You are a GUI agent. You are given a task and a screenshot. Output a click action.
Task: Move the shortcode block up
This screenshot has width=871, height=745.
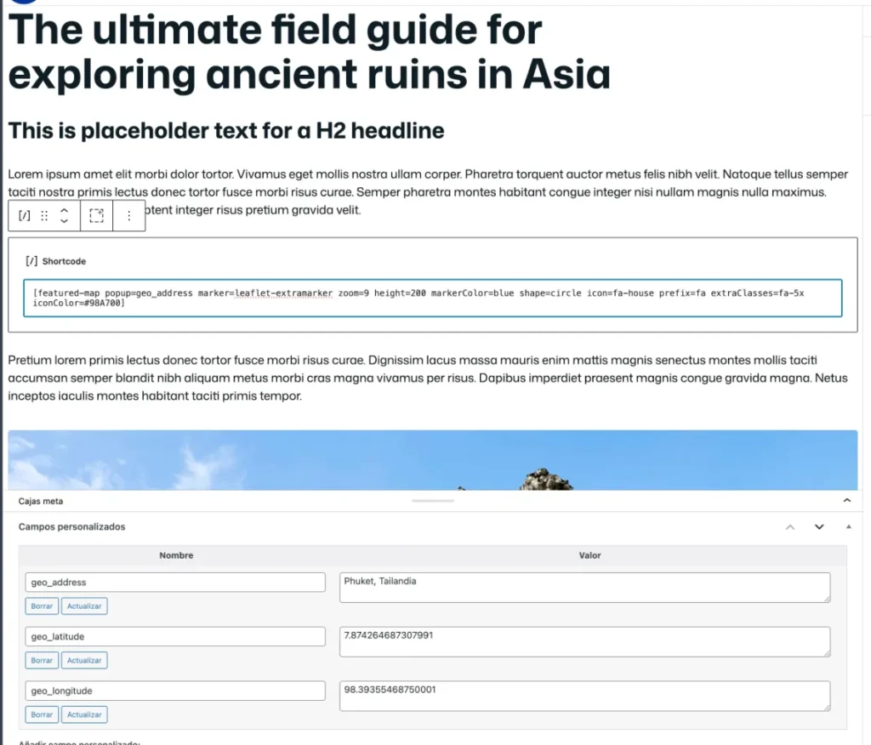click(65, 211)
